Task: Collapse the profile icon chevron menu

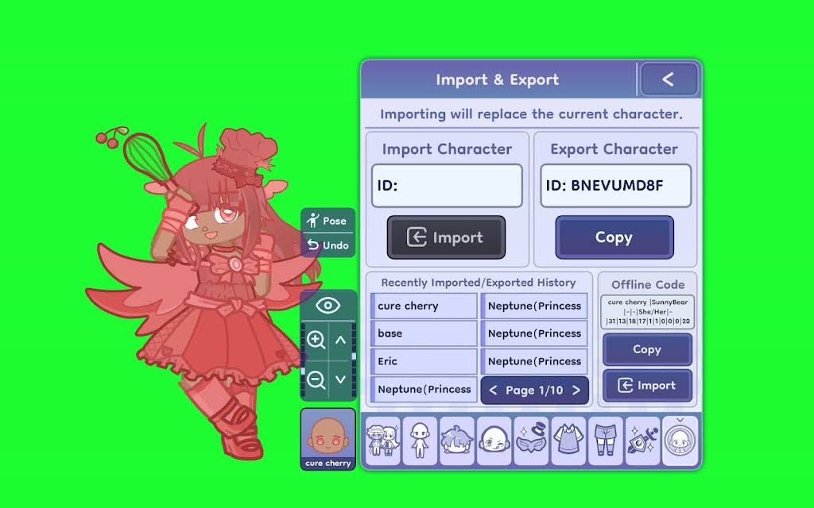Action: (680, 421)
